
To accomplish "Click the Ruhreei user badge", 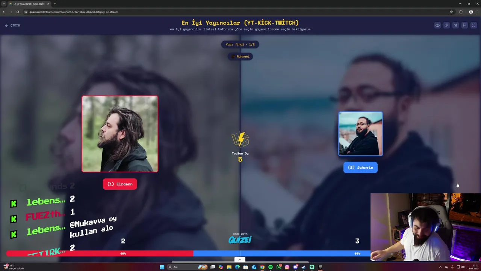I will pos(240,56).
